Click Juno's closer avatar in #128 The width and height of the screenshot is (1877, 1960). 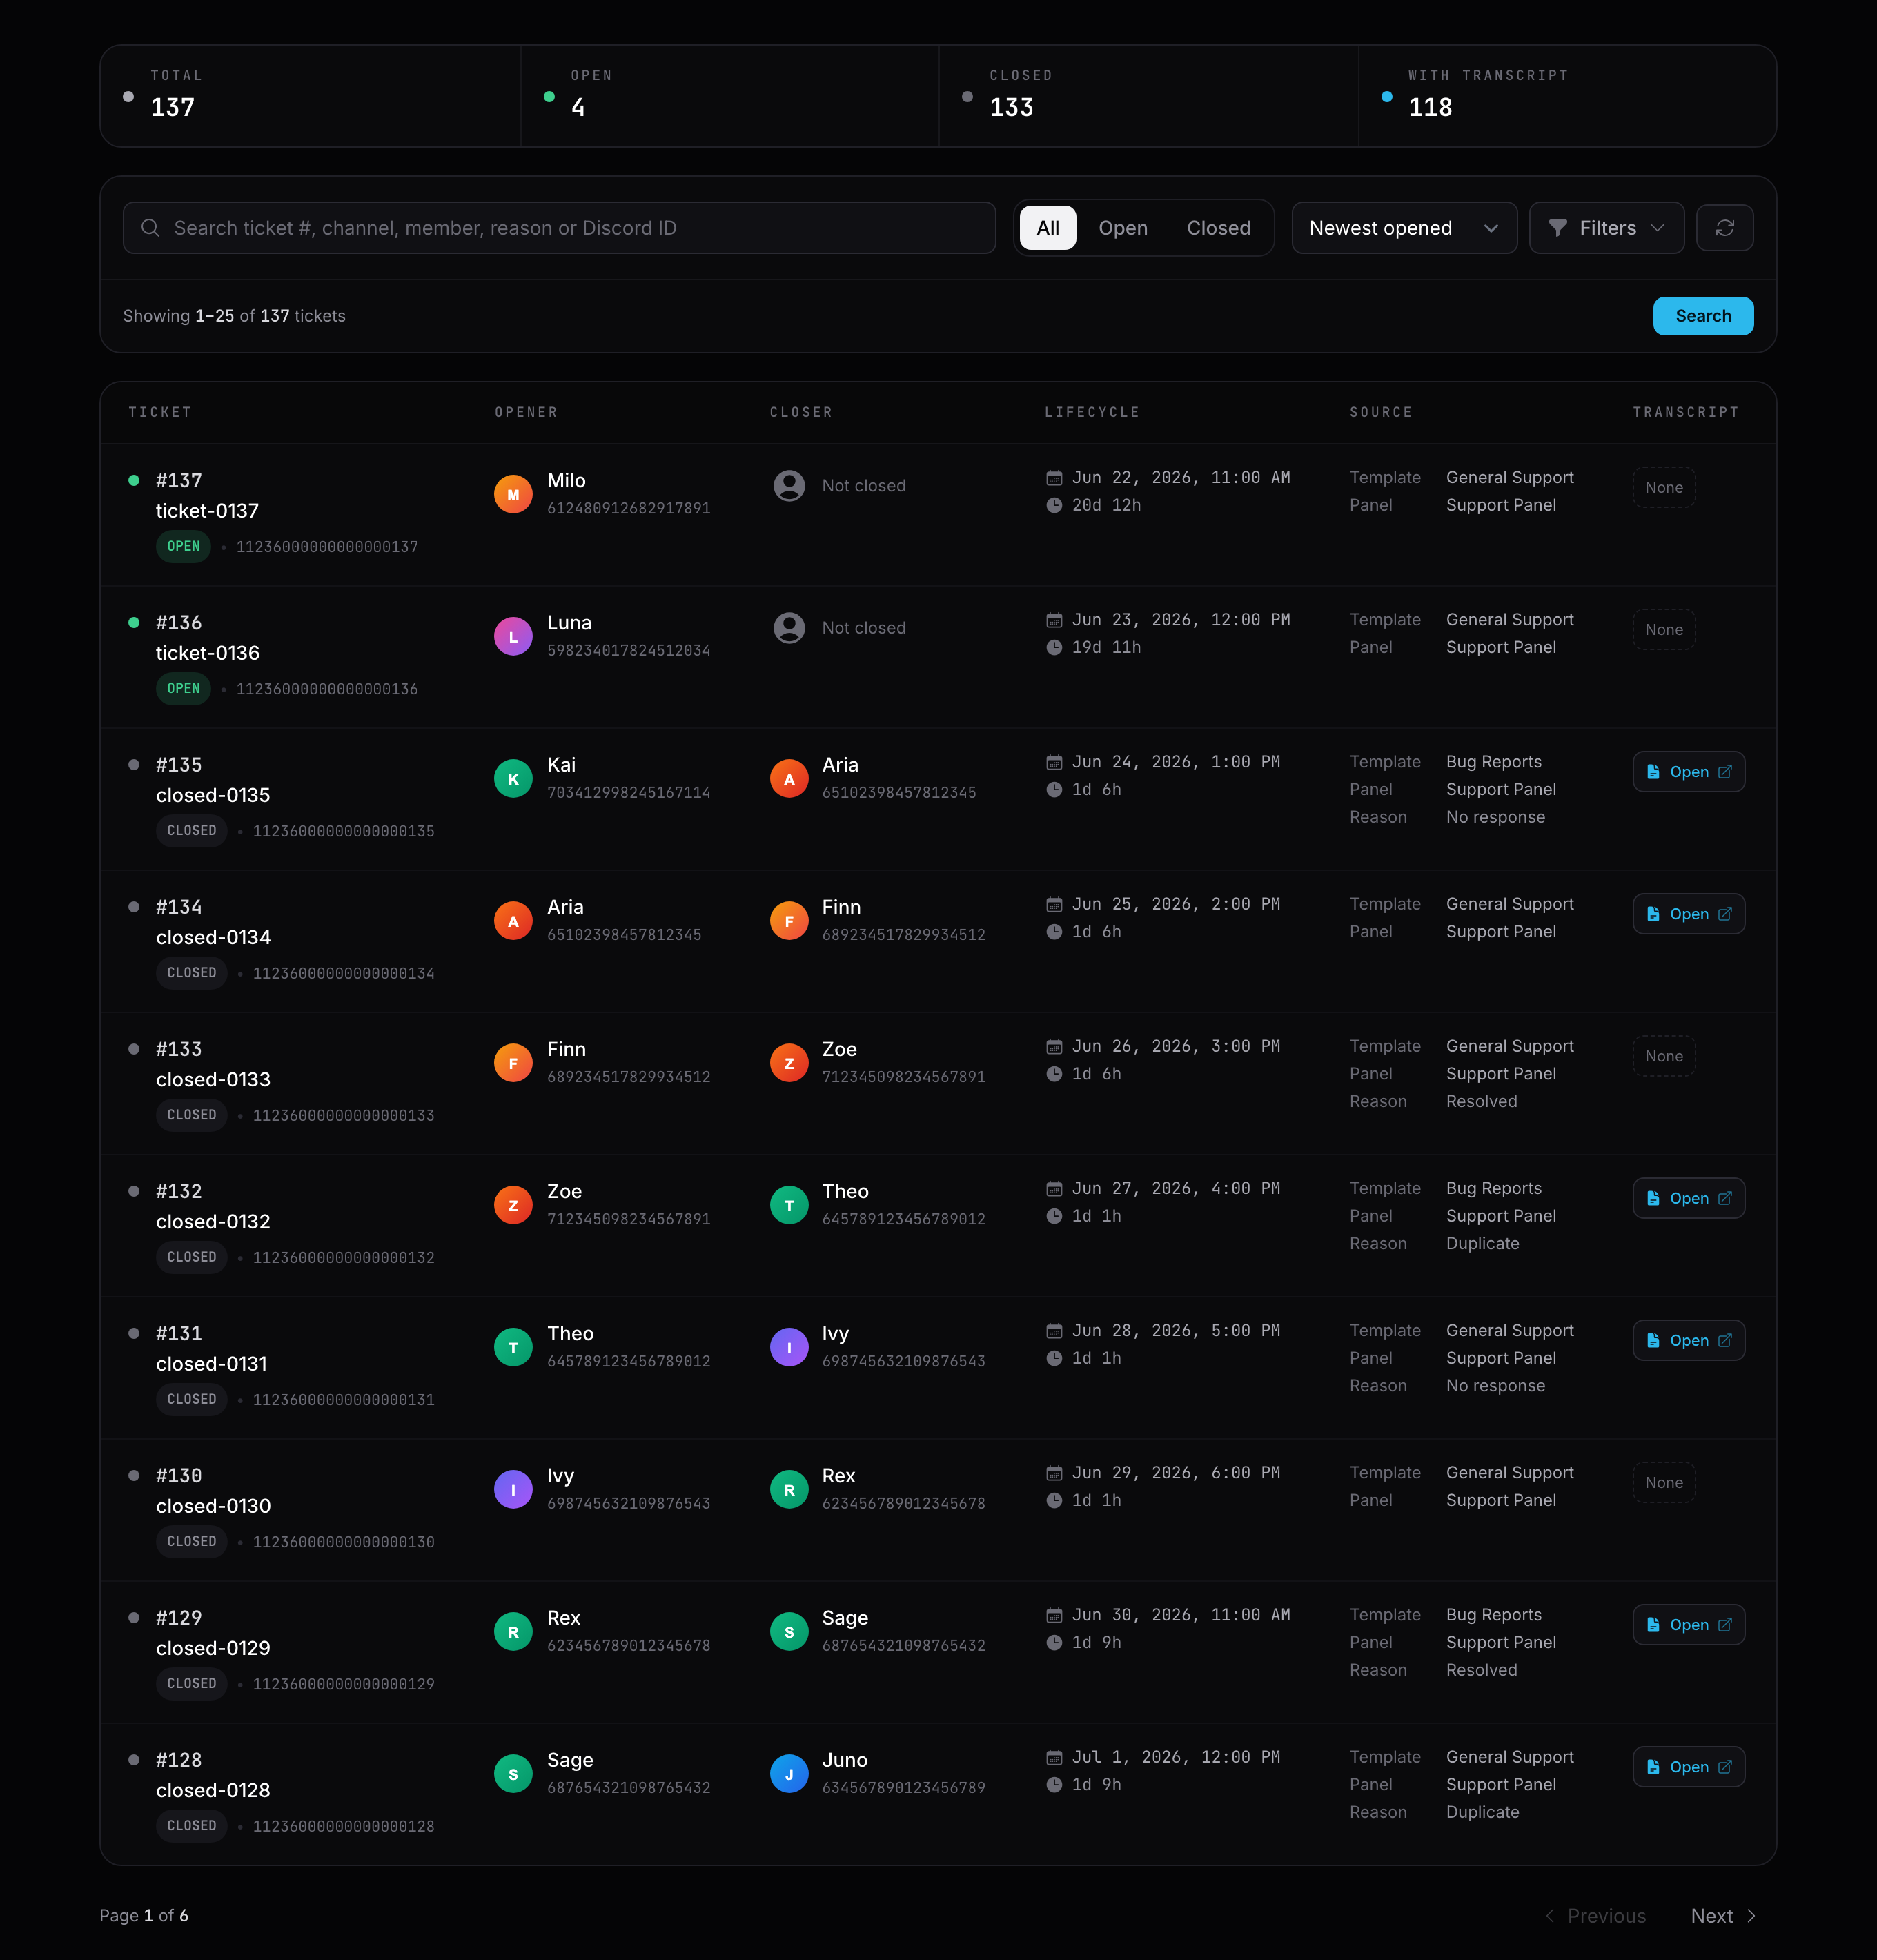[x=789, y=1773]
